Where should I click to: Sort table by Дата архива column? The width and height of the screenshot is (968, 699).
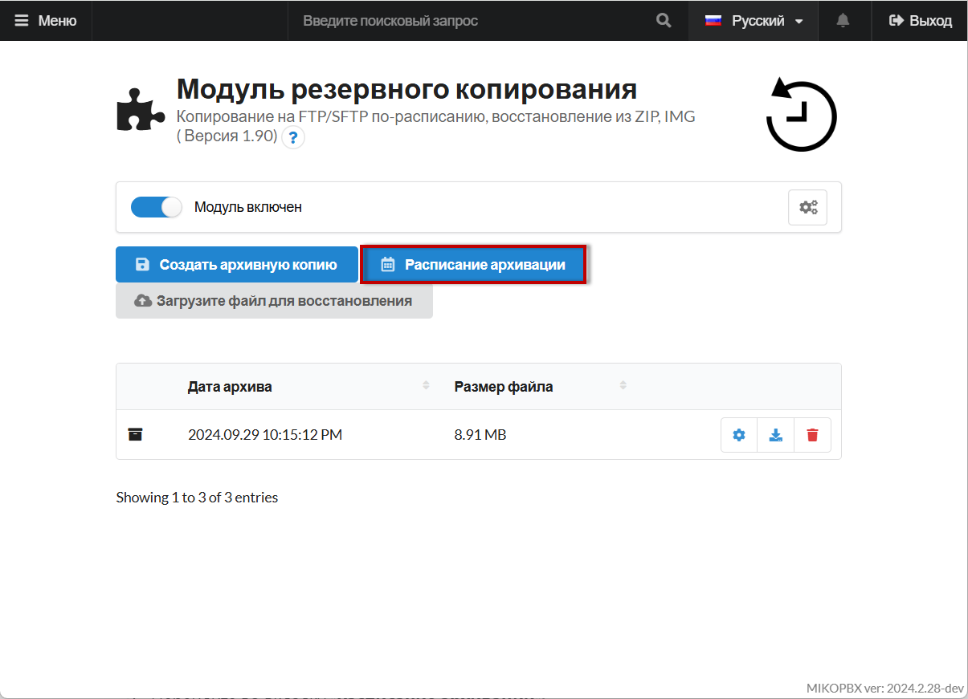tap(230, 387)
